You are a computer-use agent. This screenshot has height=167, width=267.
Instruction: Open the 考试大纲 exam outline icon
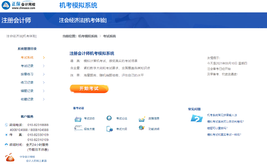[x=109, y=128]
